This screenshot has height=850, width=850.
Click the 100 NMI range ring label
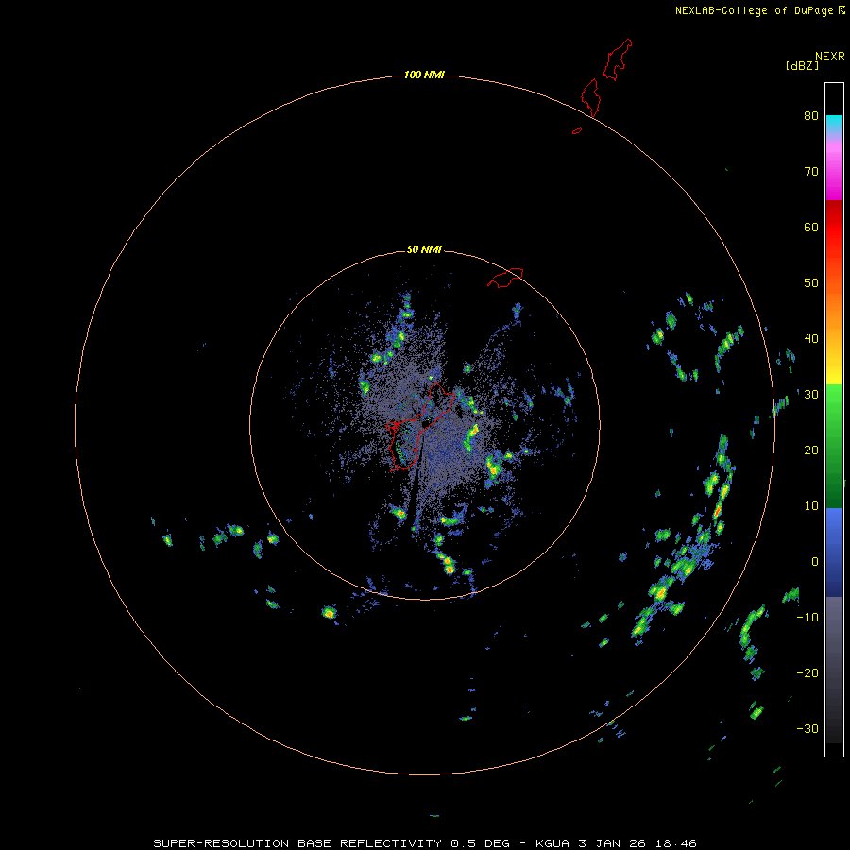click(x=424, y=75)
